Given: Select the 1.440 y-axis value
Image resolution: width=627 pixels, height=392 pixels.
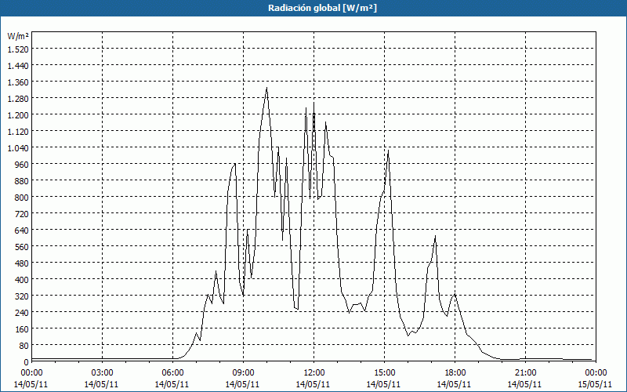Looking at the screenshot, I should click(18, 65).
